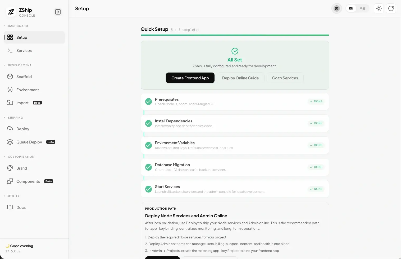Click the Beta badge beside Queue Deploy
401x259 pixels.
pyautogui.click(x=51, y=142)
